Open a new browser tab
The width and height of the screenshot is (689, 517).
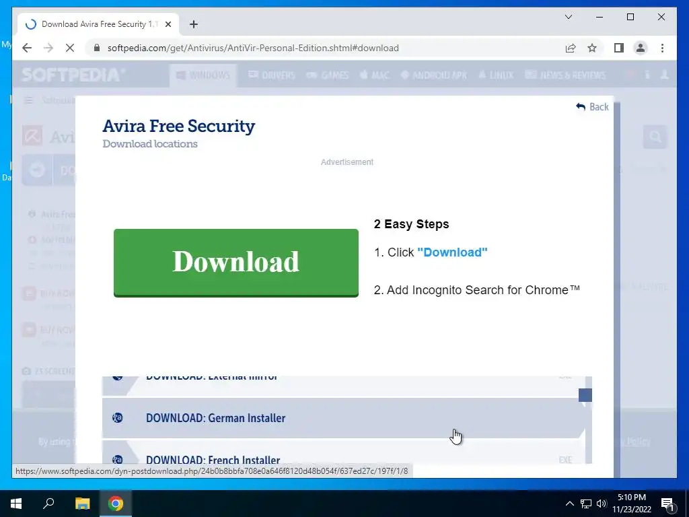click(x=194, y=24)
